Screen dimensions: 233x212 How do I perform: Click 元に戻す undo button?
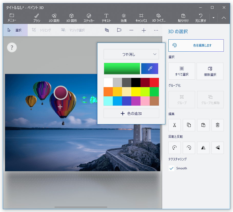tap(201, 18)
